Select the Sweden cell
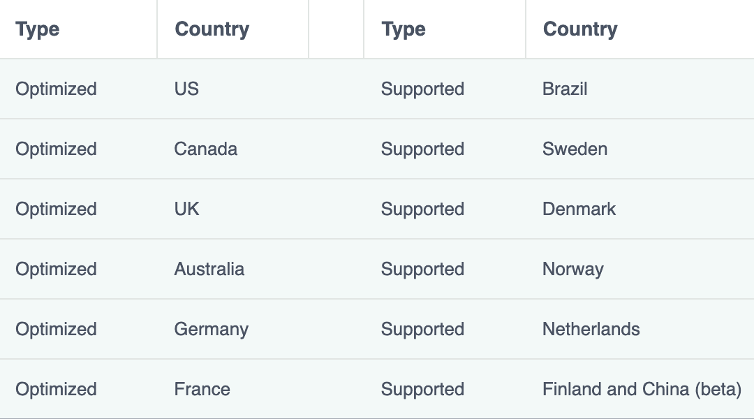Image resolution: width=754 pixels, height=419 pixels. tap(575, 149)
